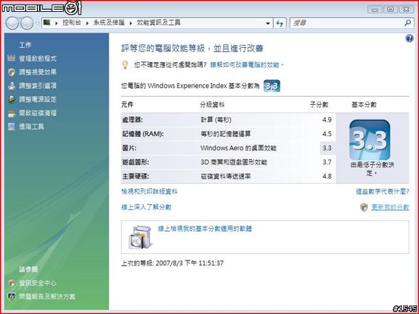The width and height of the screenshot is (419, 314).
Task: Select 控制台 breadcrumb in address bar
Action: click(x=71, y=23)
